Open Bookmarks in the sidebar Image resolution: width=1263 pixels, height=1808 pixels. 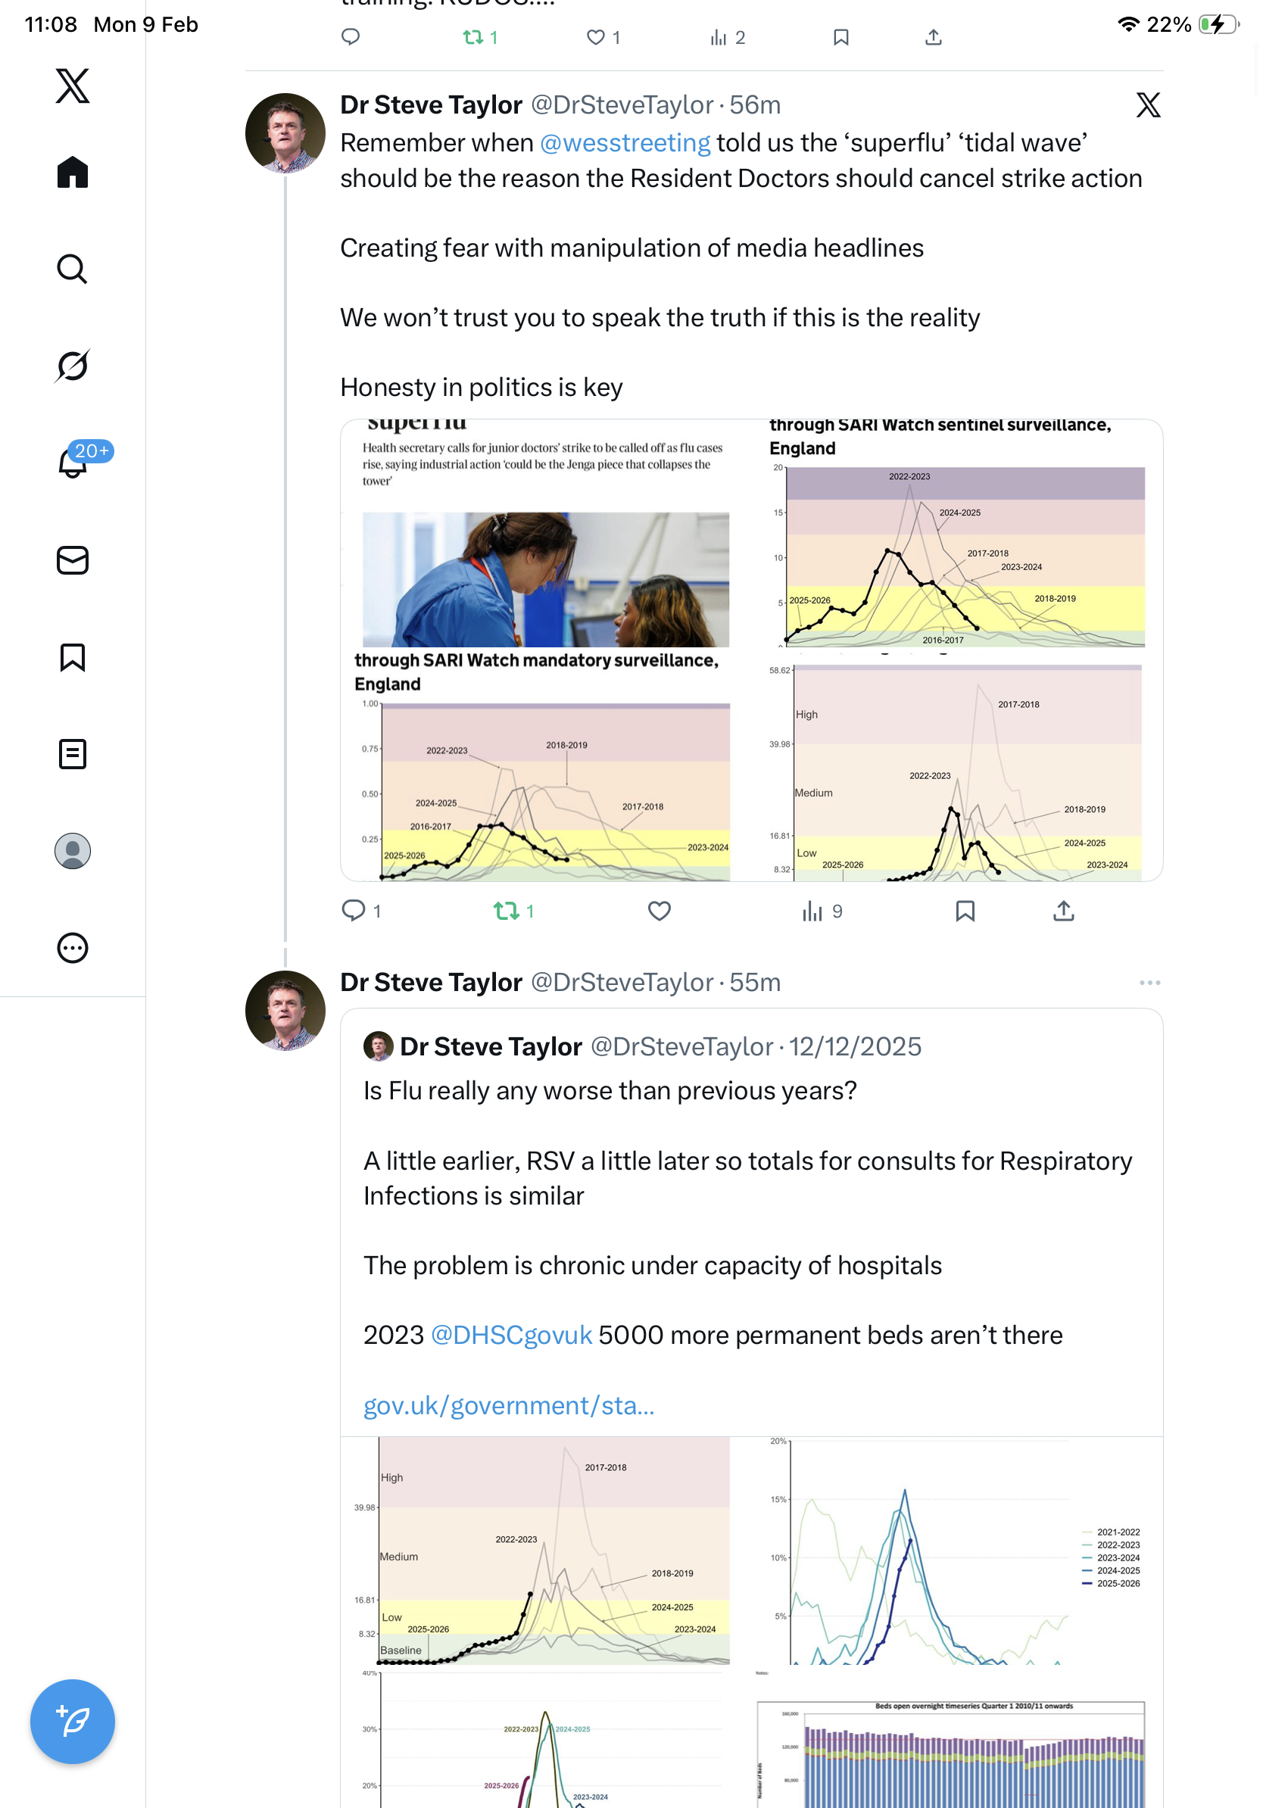coord(73,656)
